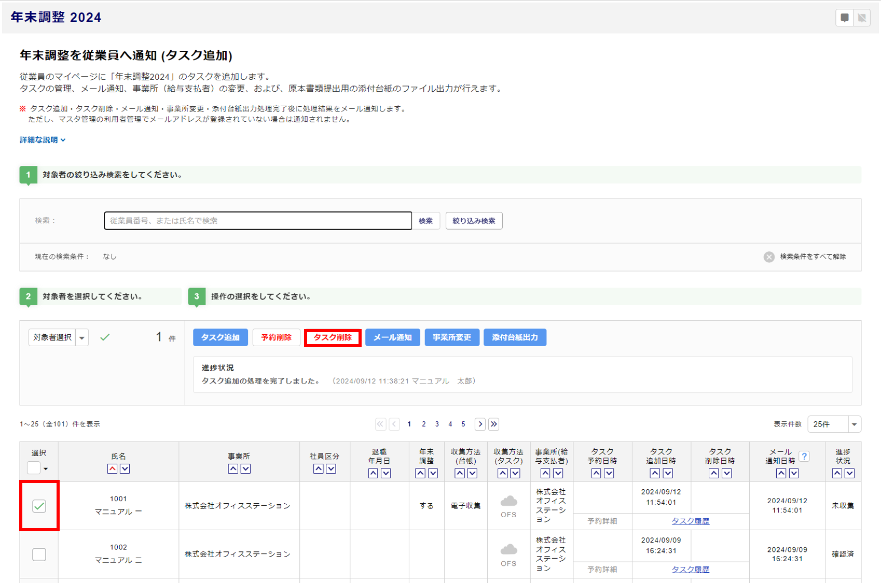Sort 事業所(給与支払者) column ascending
This screenshot has width=881, height=583.
[x=545, y=473]
